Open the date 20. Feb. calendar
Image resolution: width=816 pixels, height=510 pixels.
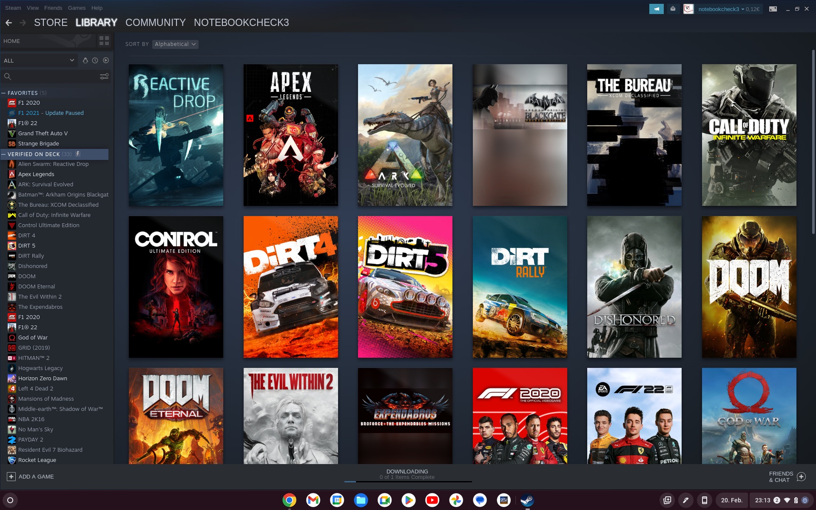[731, 500]
